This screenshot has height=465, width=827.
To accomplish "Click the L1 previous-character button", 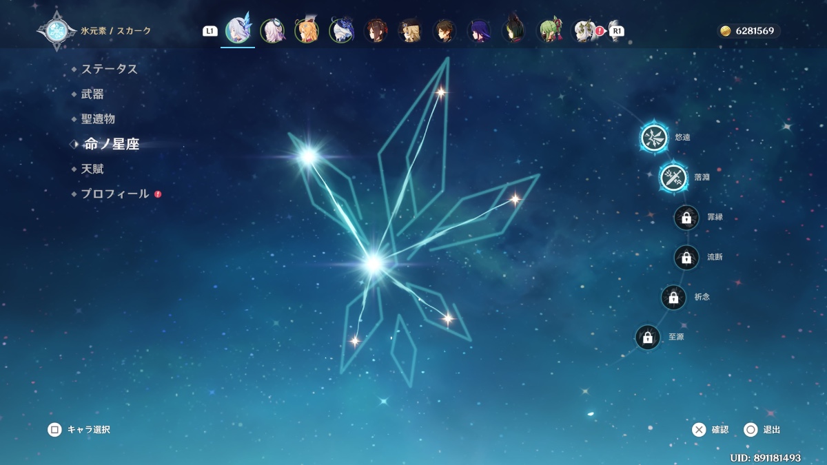I will point(210,31).
